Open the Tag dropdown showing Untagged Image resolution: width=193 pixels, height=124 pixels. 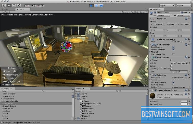tap(163, 15)
